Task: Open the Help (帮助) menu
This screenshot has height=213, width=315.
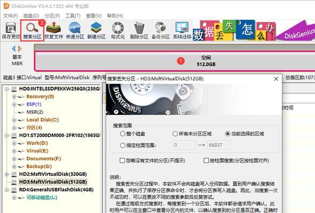Action: pyautogui.click(x=115, y=15)
